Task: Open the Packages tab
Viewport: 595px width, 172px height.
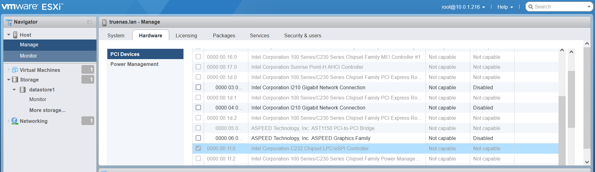Action: click(224, 35)
